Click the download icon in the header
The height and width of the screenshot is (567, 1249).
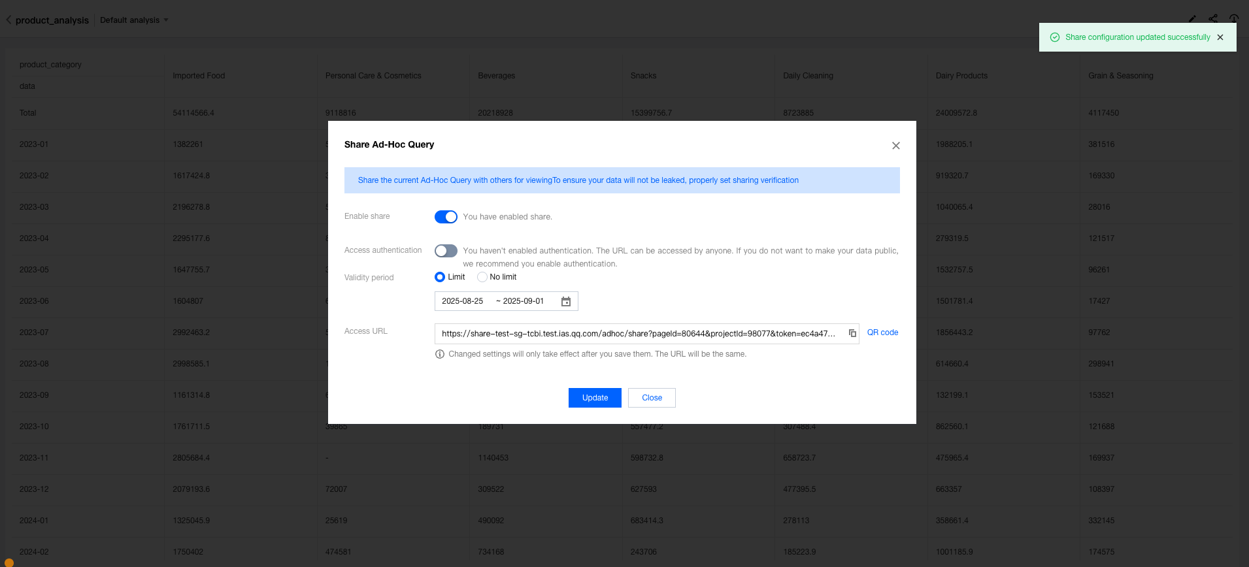point(1234,19)
